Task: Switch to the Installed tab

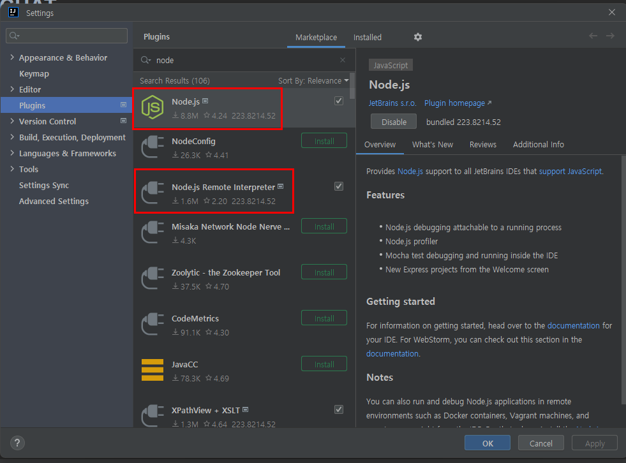Action: point(368,37)
